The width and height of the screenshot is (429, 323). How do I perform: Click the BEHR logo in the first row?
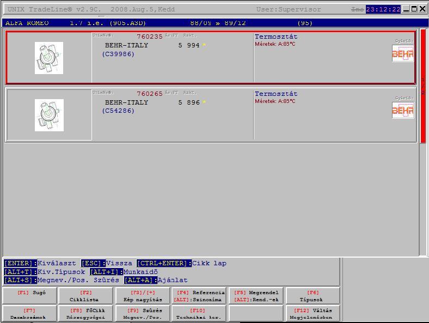pyautogui.click(x=403, y=53)
